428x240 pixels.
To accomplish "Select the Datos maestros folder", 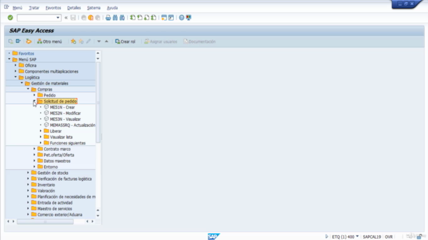I will coord(57,161).
